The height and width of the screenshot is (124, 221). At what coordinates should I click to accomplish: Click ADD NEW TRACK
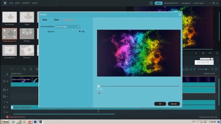pyautogui.click(x=16, y=117)
